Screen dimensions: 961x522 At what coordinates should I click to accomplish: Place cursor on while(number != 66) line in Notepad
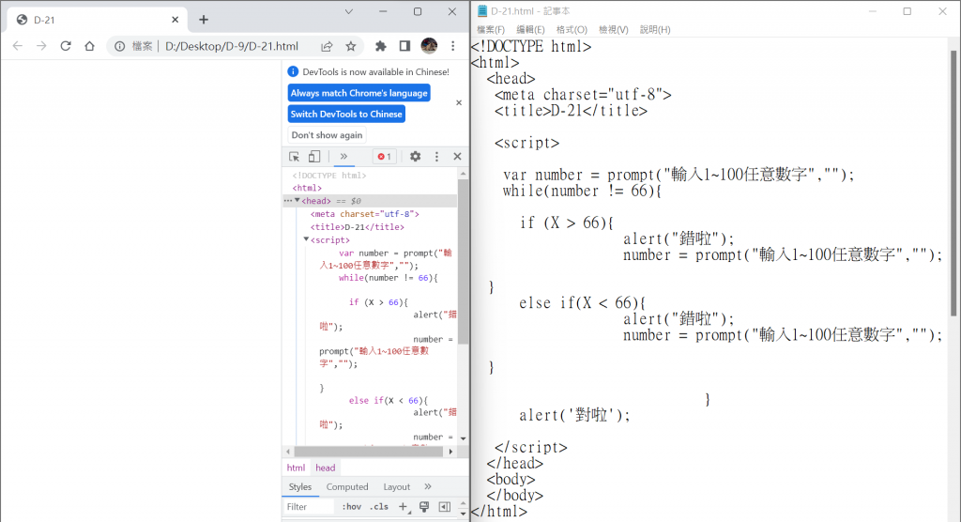coord(582,192)
